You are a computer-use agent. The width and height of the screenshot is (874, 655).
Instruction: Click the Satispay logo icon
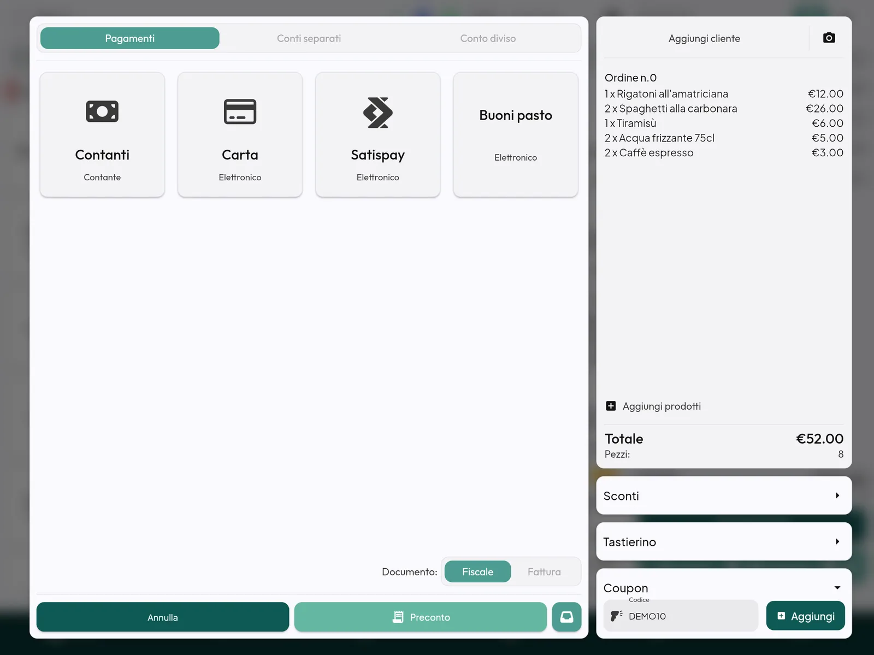378,113
